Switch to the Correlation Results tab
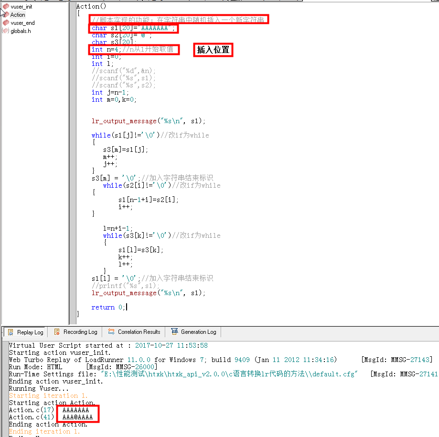The height and width of the screenshot is (437, 439). pos(134,332)
